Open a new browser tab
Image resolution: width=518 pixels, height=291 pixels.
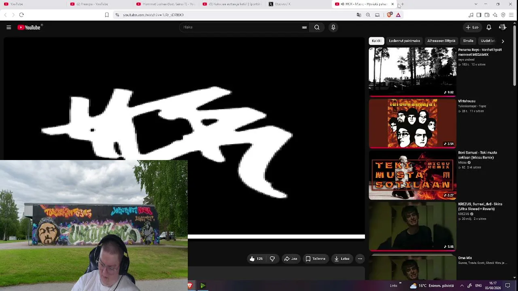pos(402,4)
